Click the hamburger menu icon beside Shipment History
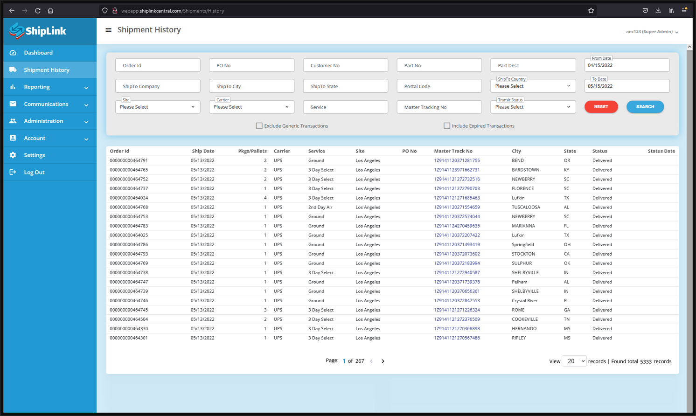The width and height of the screenshot is (696, 416). tap(108, 30)
